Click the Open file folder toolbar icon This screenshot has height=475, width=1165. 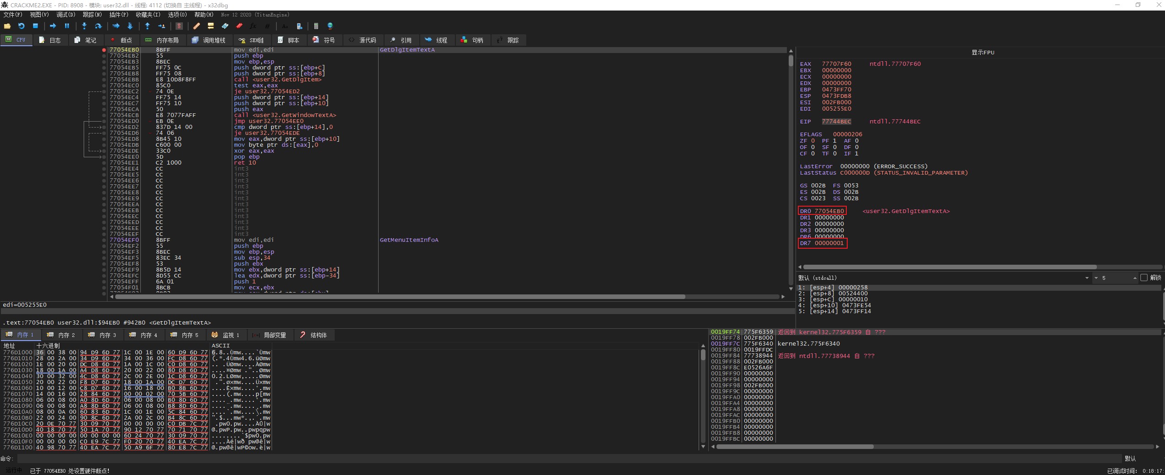point(7,26)
